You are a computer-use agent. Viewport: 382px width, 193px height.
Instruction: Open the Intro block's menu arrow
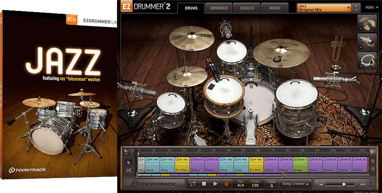(x=140, y=159)
